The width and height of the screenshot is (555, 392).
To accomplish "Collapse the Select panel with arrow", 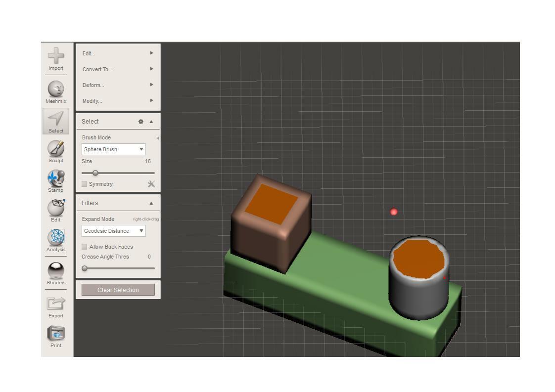I will (151, 122).
